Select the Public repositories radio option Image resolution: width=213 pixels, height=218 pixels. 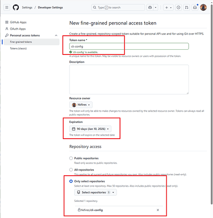pyautogui.click(x=71, y=158)
